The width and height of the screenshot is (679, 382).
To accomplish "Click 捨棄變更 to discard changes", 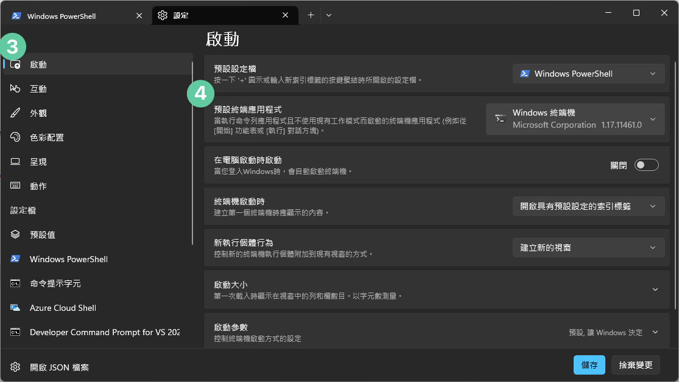I will click(x=635, y=364).
